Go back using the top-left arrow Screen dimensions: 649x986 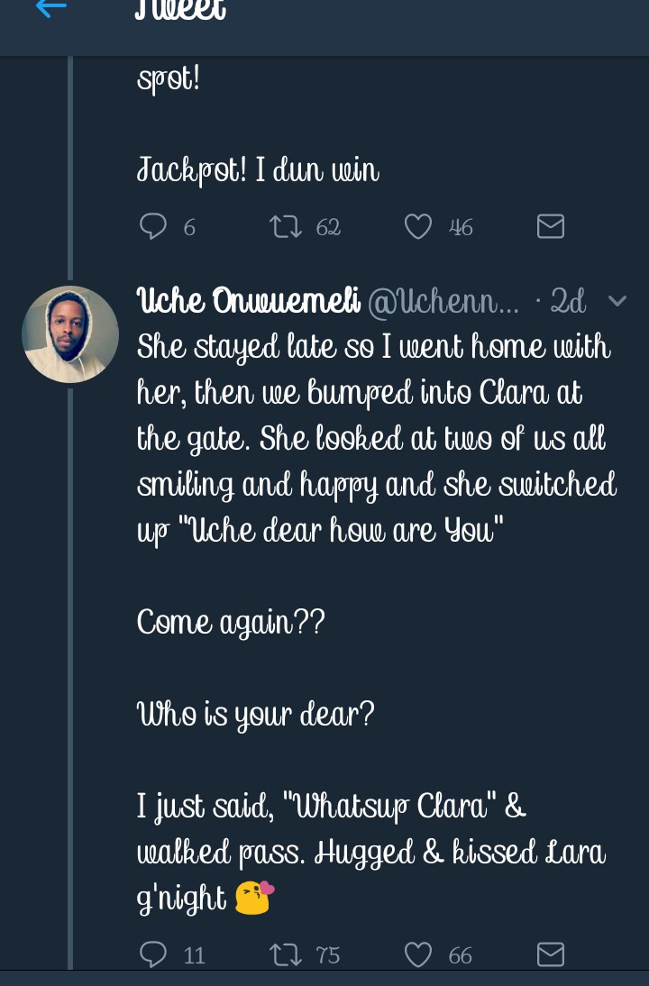(50, 9)
